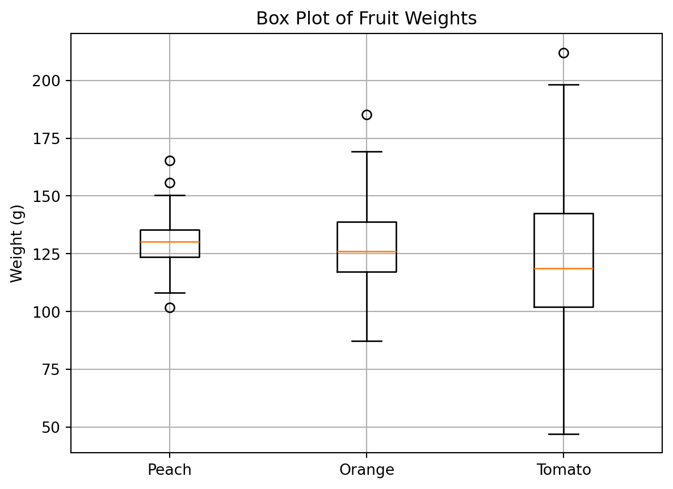Viewport: 673px width, 489px height.
Task: Click the Tomato lower whisker cap
Action: [563, 434]
